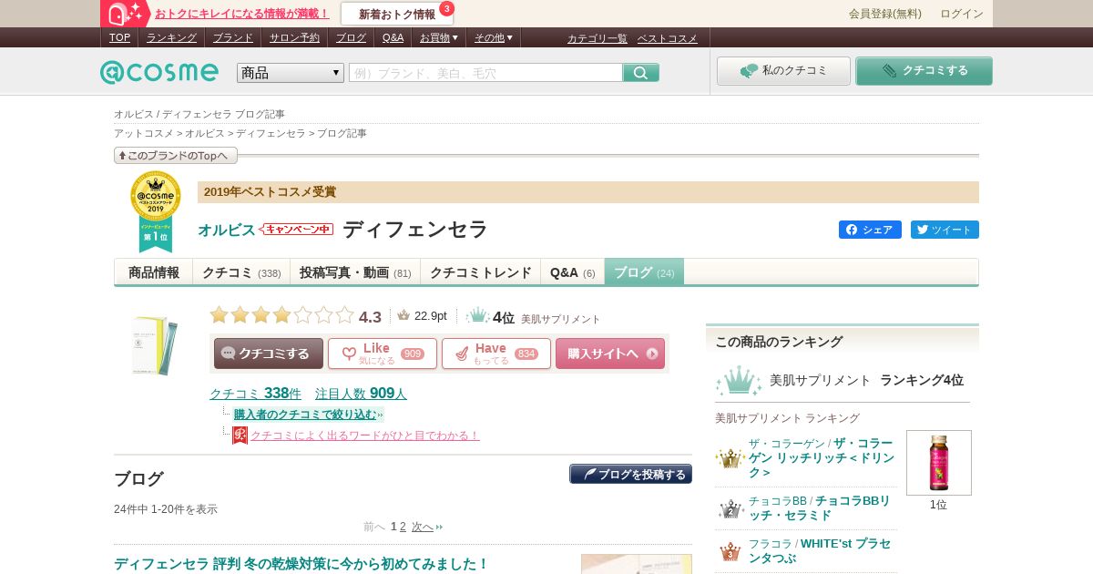Focus the search text field

point(485,73)
